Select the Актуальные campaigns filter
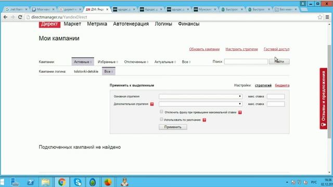Viewport: 333px width, 187px height. (x=165, y=62)
